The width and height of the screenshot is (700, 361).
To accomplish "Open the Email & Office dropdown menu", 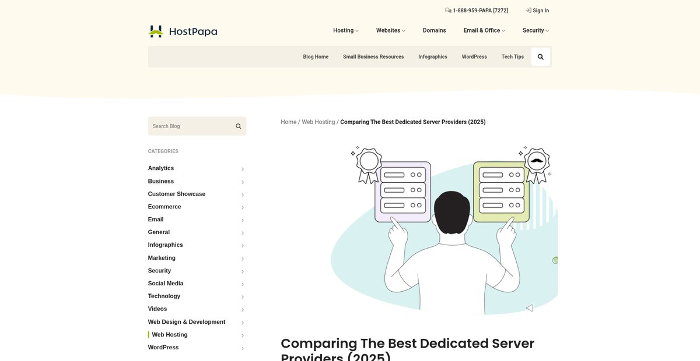I will (484, 30).
